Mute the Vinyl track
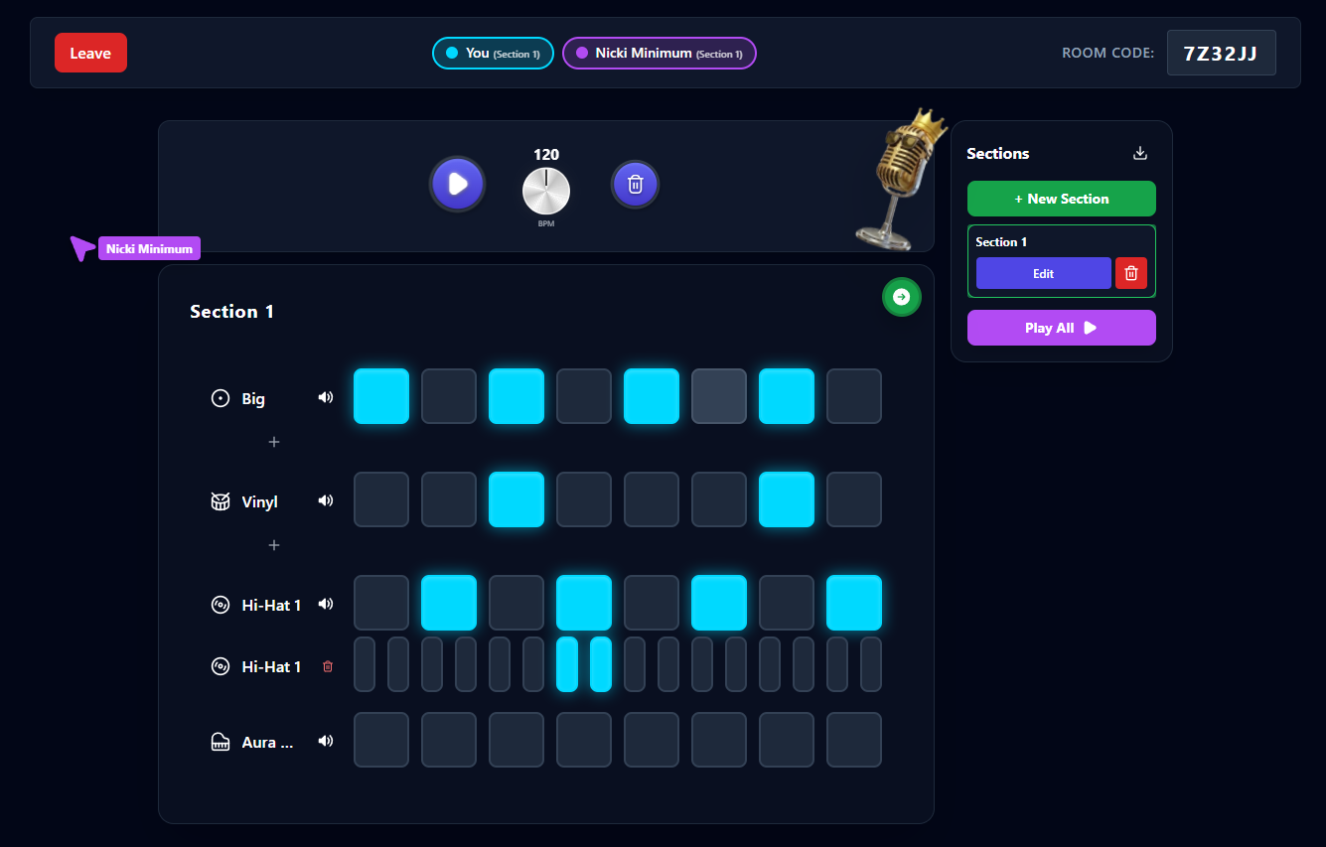Screen dimensions: 1326x847 (x=326, y=500)
